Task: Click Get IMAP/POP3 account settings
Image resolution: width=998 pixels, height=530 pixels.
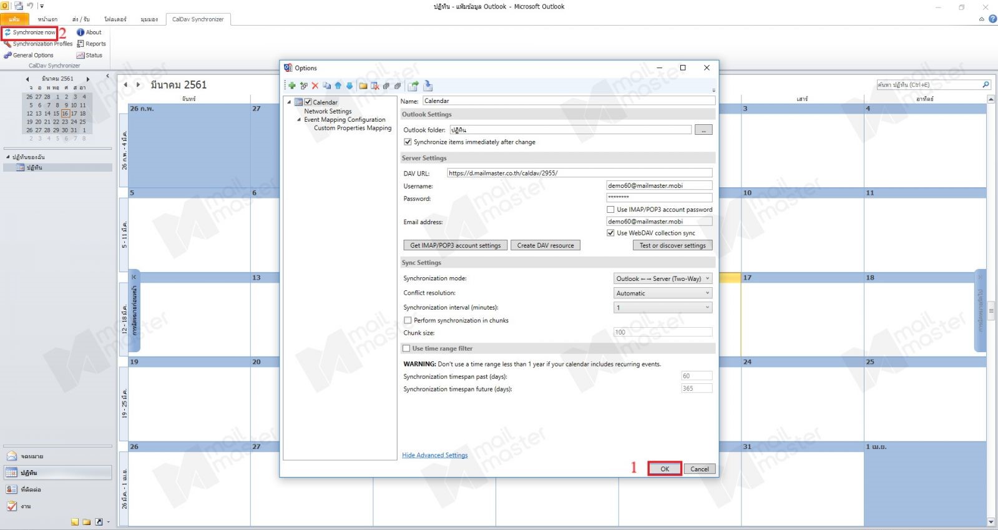Action: (x=456, y=245)
